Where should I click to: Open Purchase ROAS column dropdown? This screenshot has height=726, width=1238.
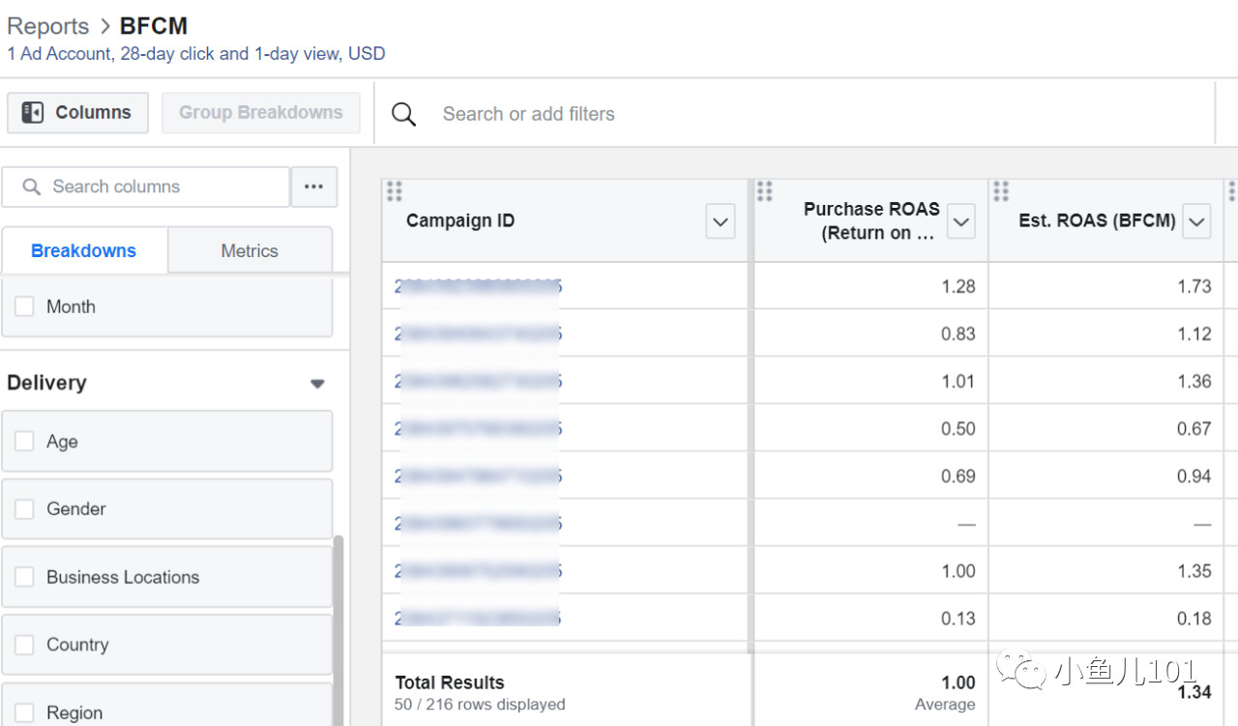click(x=960, y=221)
